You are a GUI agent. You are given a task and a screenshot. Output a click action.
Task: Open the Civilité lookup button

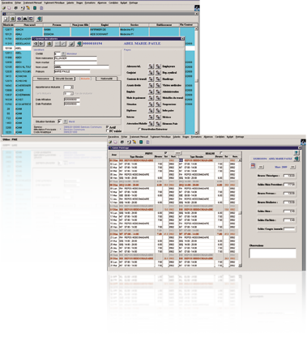[64, 53]
